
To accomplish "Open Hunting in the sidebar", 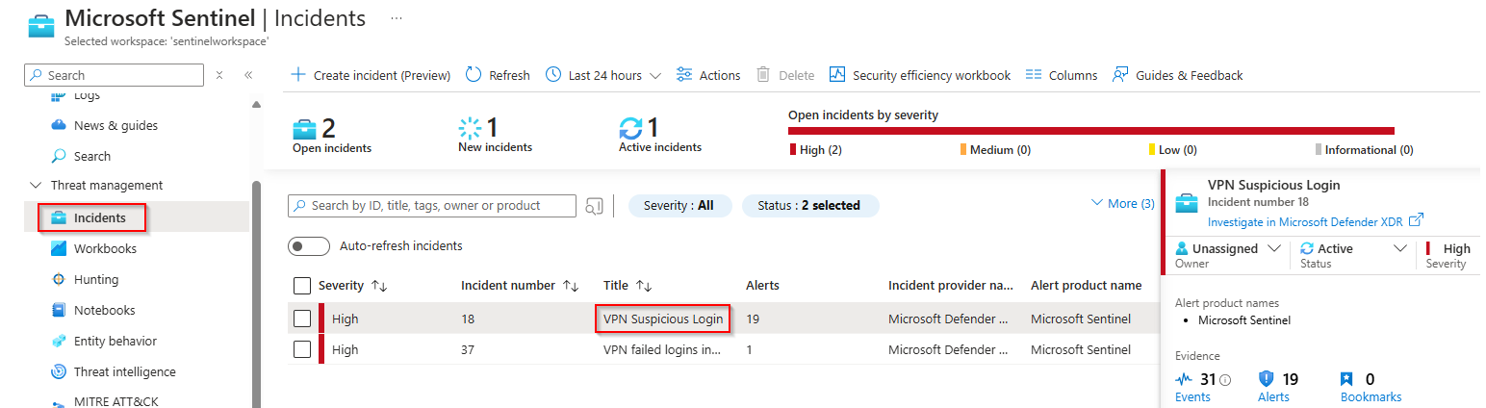I will point(96,279).
